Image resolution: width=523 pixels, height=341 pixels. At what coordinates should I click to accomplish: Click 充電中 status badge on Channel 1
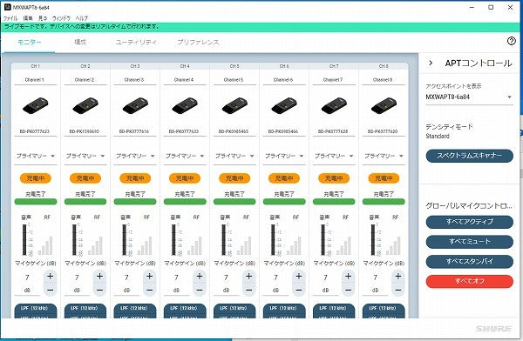coord(36,178)
